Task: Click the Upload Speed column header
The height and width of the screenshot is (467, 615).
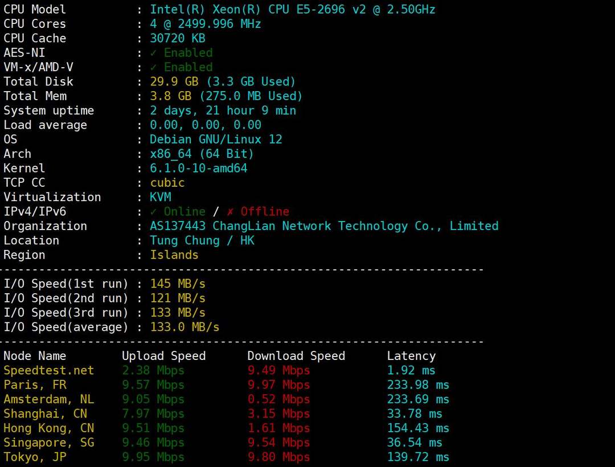Action: 163,356
